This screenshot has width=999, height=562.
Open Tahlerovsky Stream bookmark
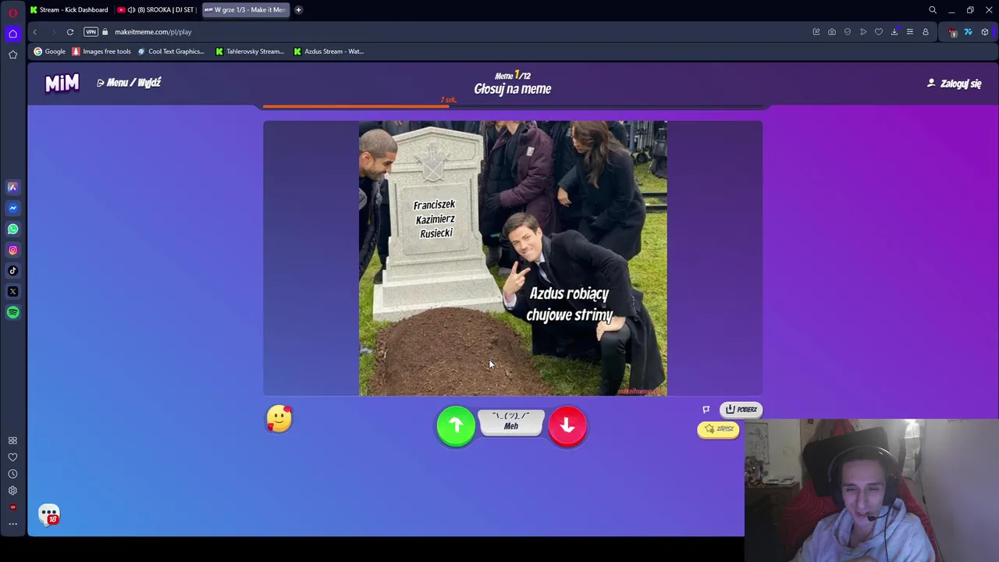(x=250, y=52)
